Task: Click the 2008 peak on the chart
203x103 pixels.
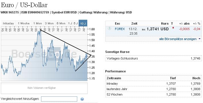Action: [x=40, y=30]
